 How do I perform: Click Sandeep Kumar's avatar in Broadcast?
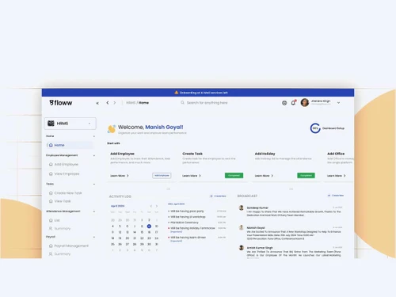click(x=242, y=208)
